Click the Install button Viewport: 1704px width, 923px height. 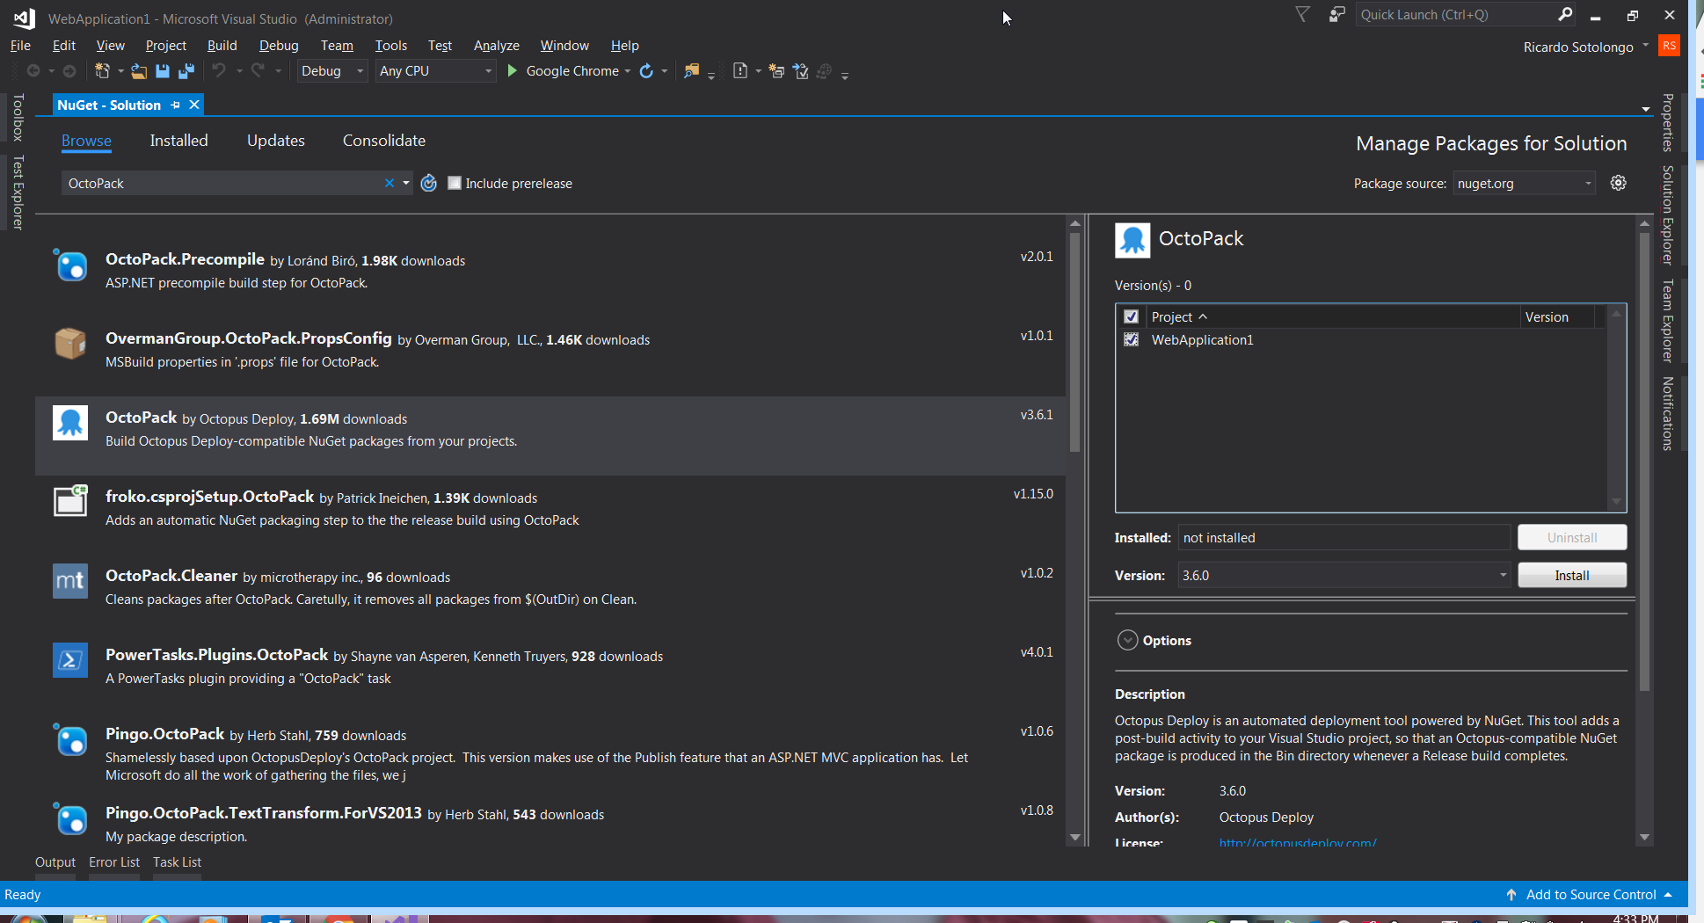1572,575
